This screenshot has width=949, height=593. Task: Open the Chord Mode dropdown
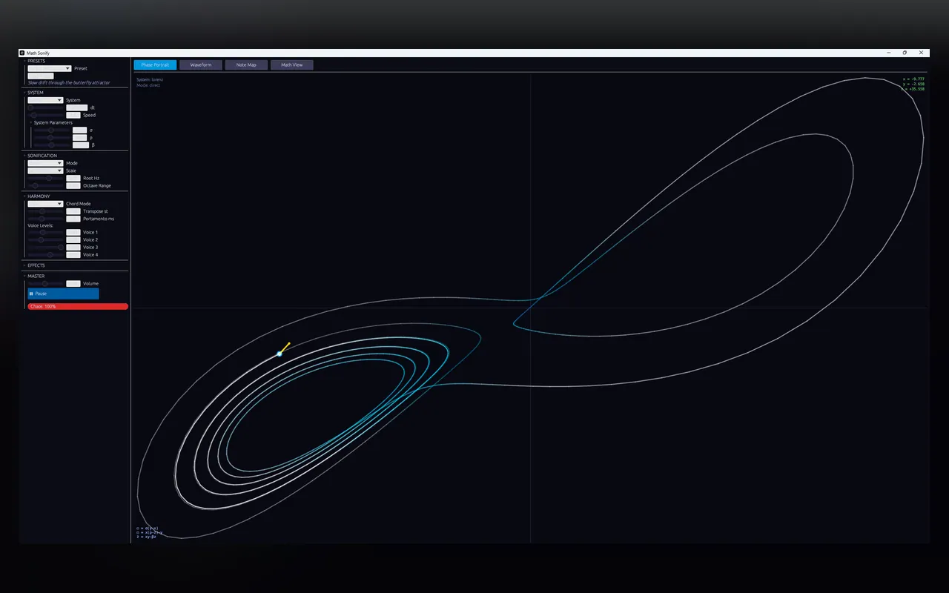[45, 204]
